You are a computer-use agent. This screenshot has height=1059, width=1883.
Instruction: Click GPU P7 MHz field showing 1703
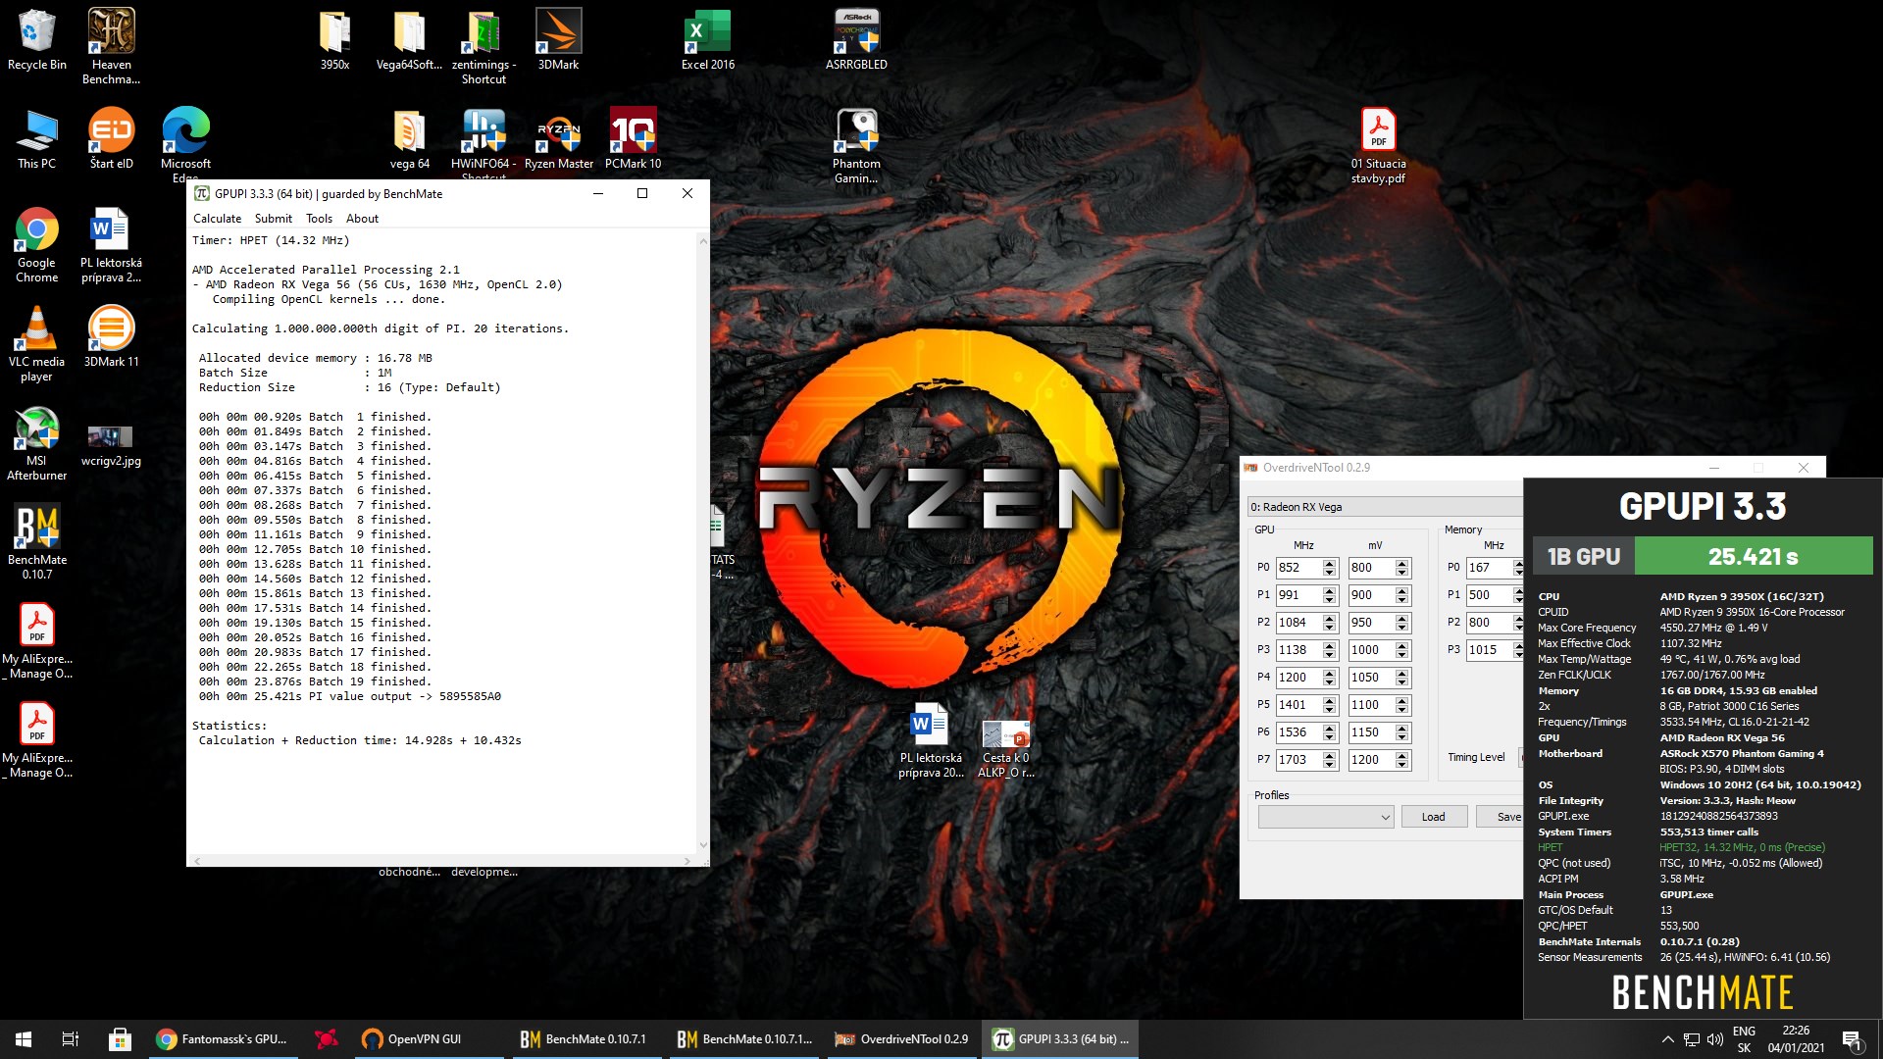(1298, 760)
